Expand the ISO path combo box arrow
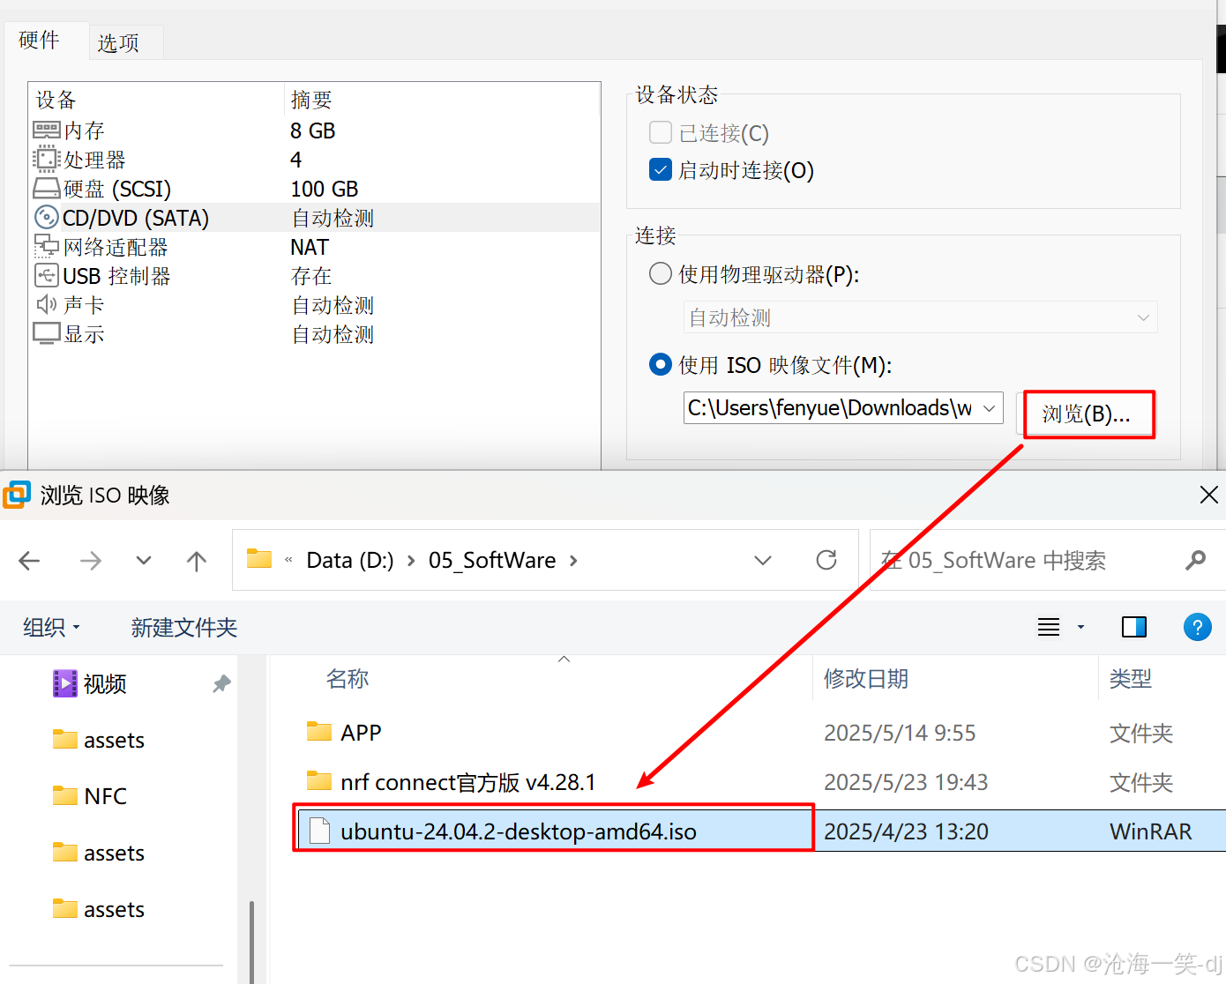Image resolution: width=1226 pixels, height=984 pixels. point(990,408)
